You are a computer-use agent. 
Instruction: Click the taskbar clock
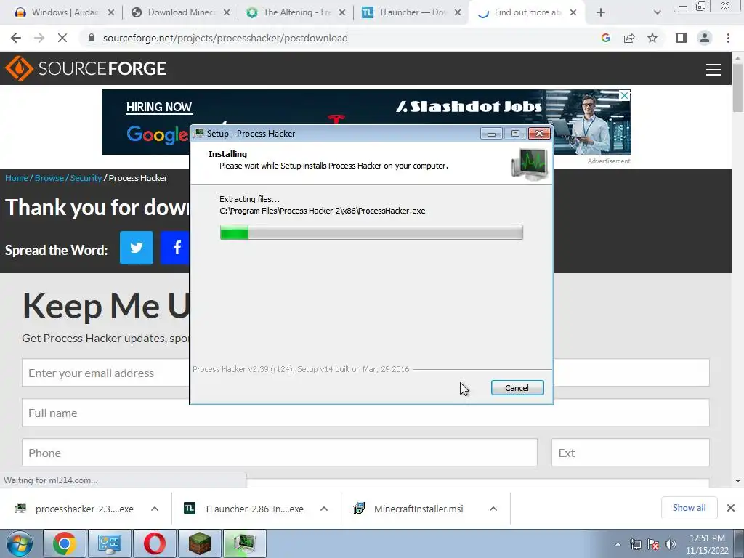[x=707, y=544]
